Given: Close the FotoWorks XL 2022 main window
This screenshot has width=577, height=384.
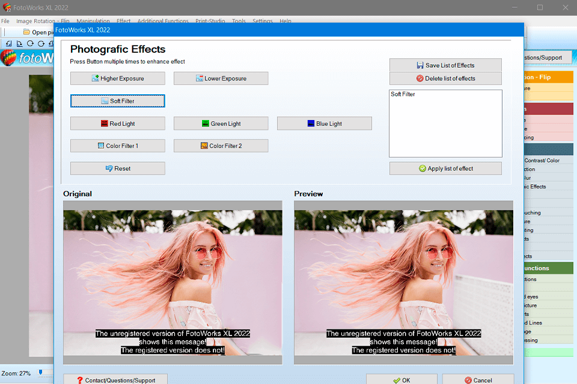Looking at the screenshot, I should tap(565, 7).
